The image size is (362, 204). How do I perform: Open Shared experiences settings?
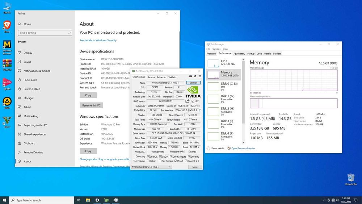pyautogui.click(x=35, y=134)
